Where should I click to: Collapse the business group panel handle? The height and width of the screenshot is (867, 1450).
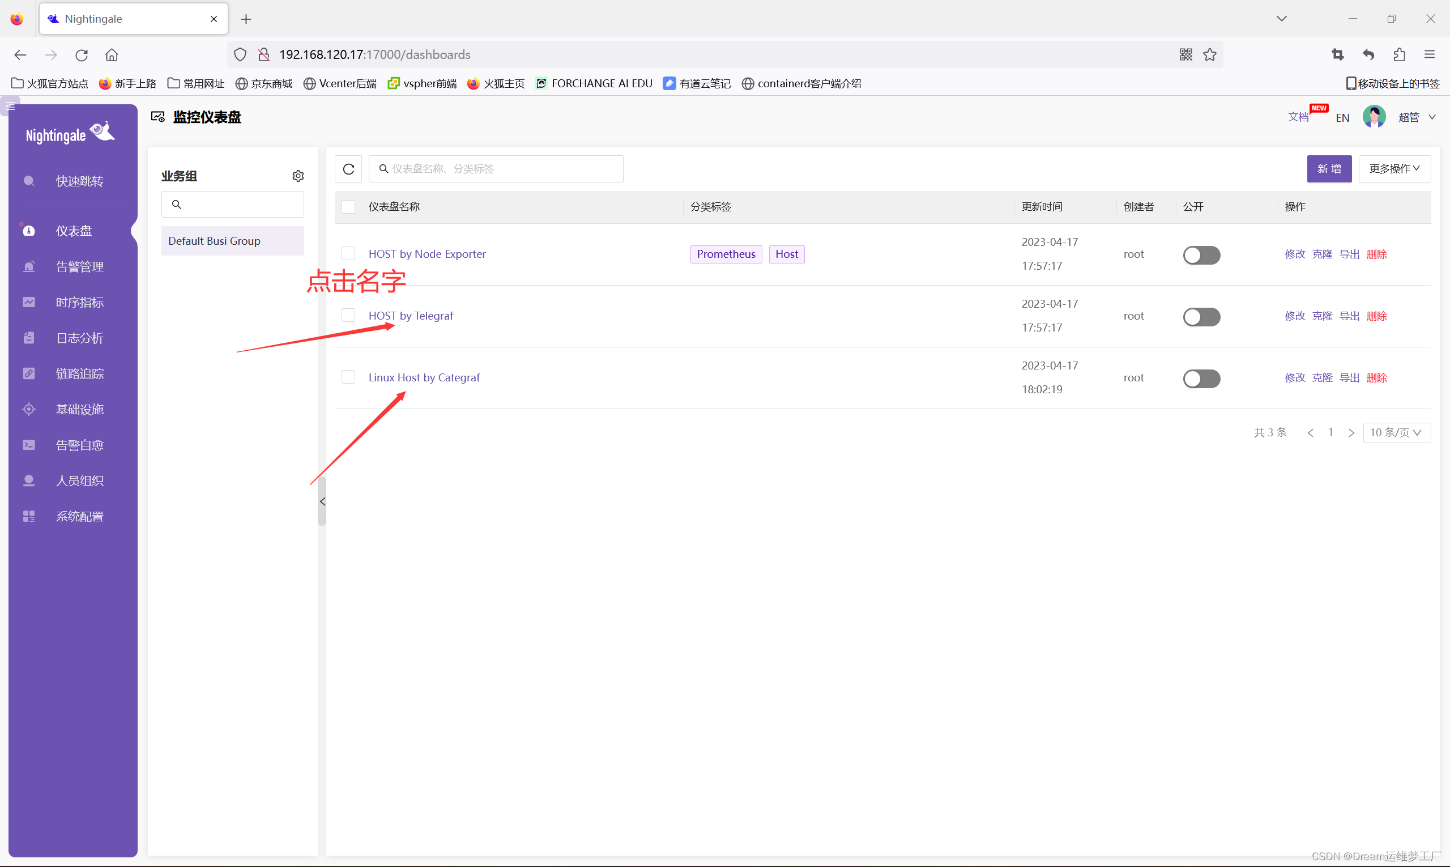pos(322,501)
